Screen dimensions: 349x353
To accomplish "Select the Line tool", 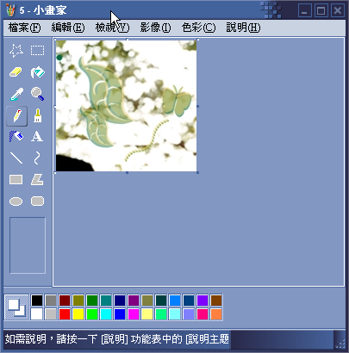I will click(x=16, y=158).
